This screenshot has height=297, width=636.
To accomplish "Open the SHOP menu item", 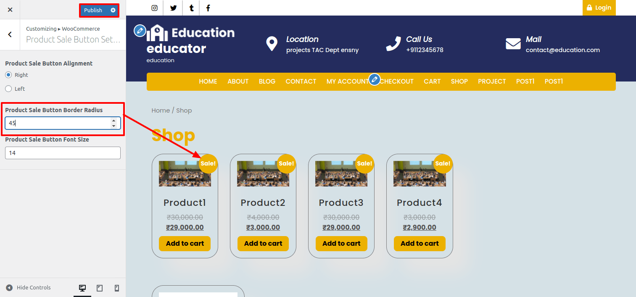I will pos(459,81).
